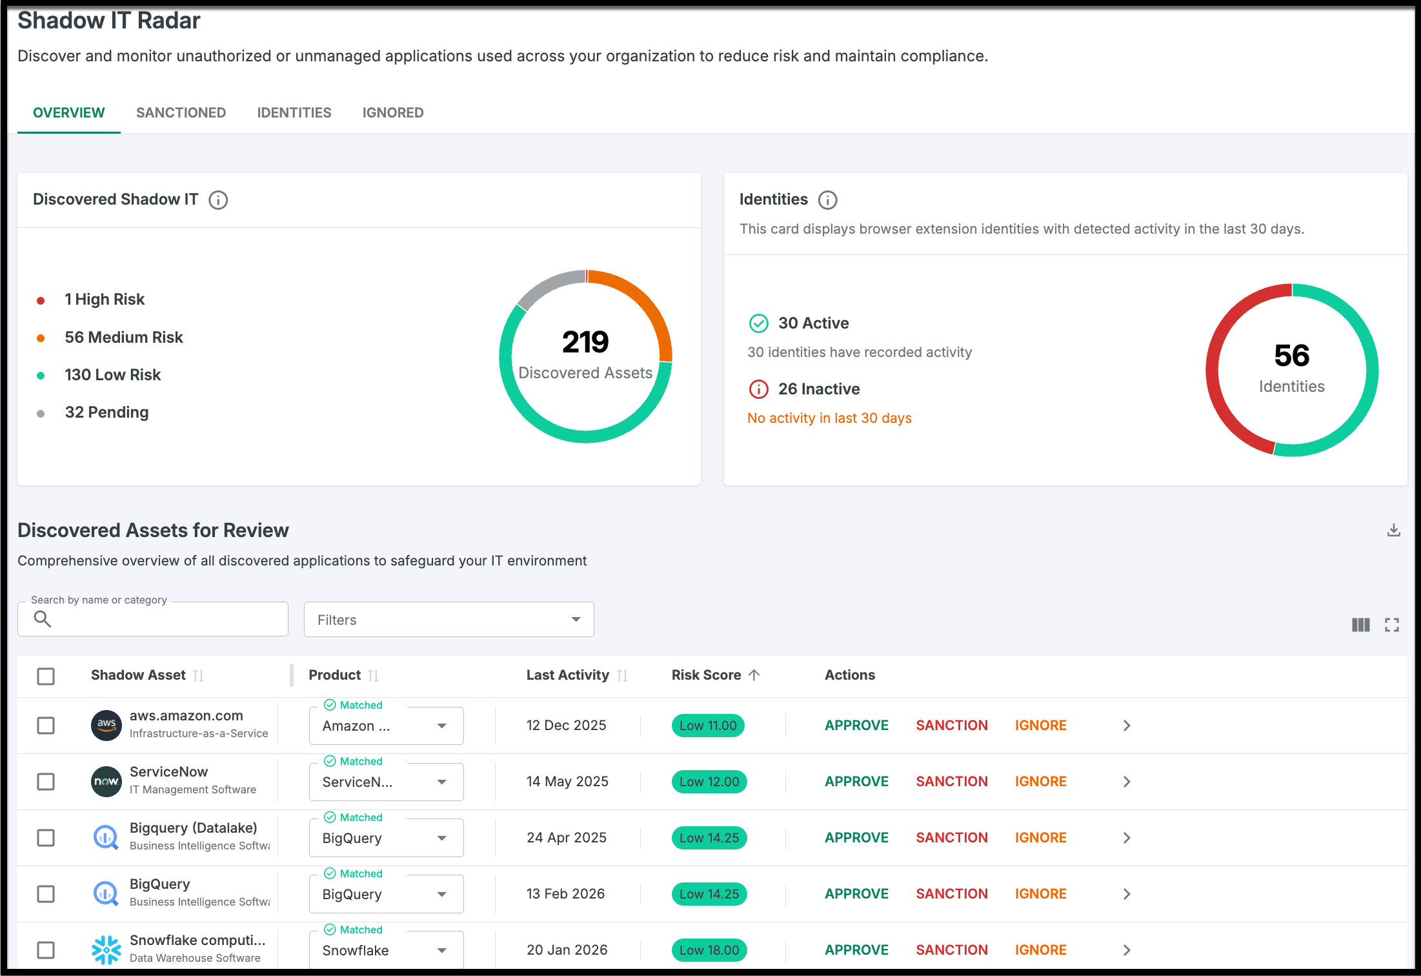Focus the search by name or category field
Image resolution: width=1421 pixels, height=976 pixels.
pyautogui.click(x=161, y=620)
